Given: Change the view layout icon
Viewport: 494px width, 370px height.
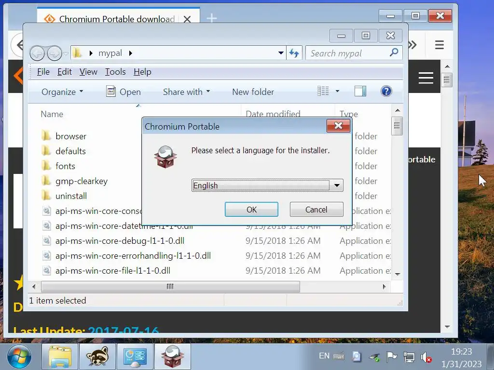Looking at the screenshot, I should click(323, 91).
